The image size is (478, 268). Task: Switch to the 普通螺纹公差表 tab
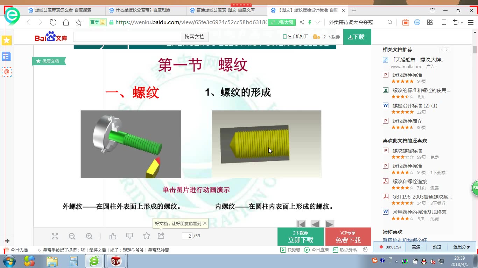point(226,10)
